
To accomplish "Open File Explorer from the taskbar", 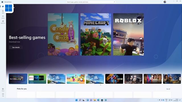I will pos(95,100).
